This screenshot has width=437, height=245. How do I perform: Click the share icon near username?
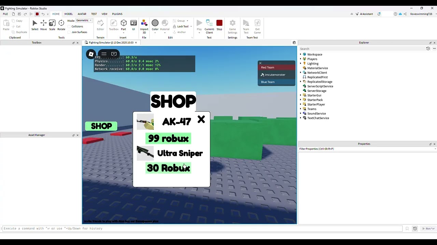click(x=405, y=14)
